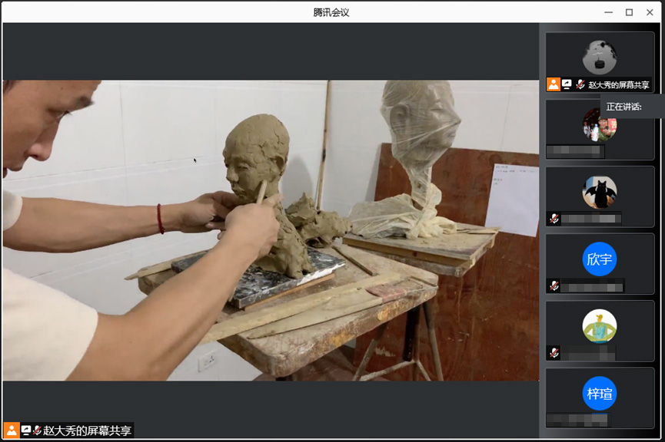Select the 欣宇 participant avatar

tap(599, 259)
